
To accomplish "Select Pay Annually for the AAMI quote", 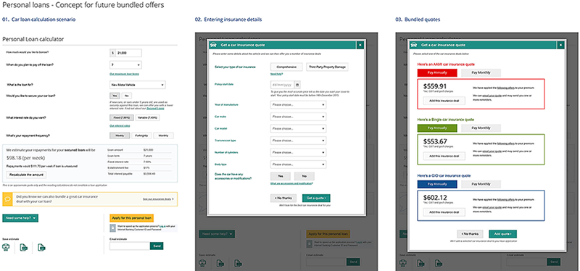I will tap(437, 72).
